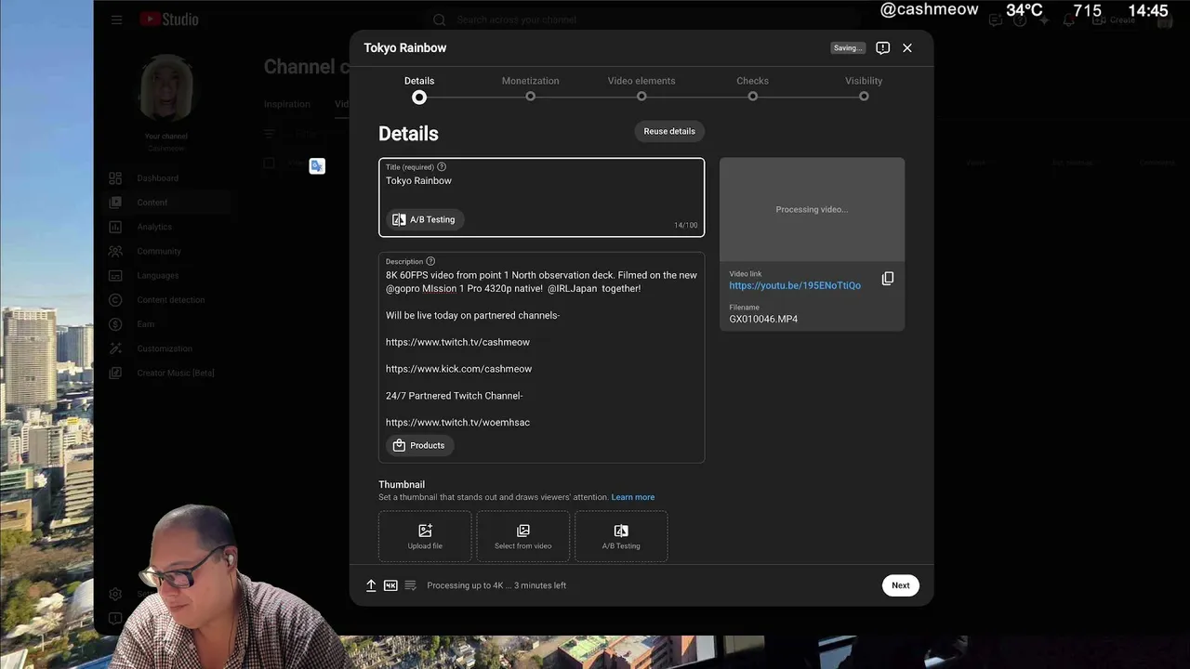Go to the Visibility step
The height and width of the screenshot is (669, 1190).
click(864, 88)
